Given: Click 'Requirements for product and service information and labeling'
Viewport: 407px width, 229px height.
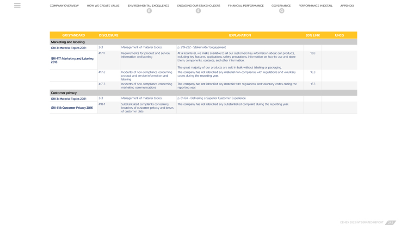Looking at the screenshot, I should click(x=145, y=55).
